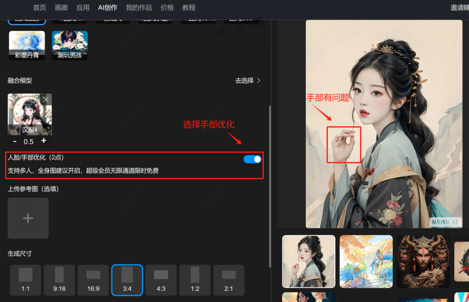Open the autumn landscape result thumbnail

pos(366,261)
